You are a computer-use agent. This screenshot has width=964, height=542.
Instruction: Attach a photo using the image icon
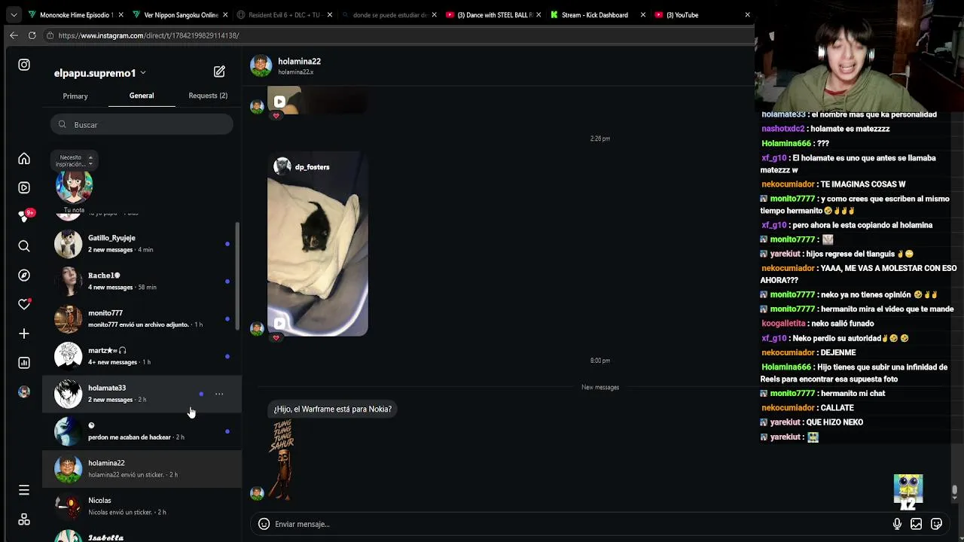(917, 524)
